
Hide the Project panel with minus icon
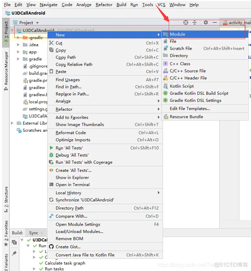(215, 22)
